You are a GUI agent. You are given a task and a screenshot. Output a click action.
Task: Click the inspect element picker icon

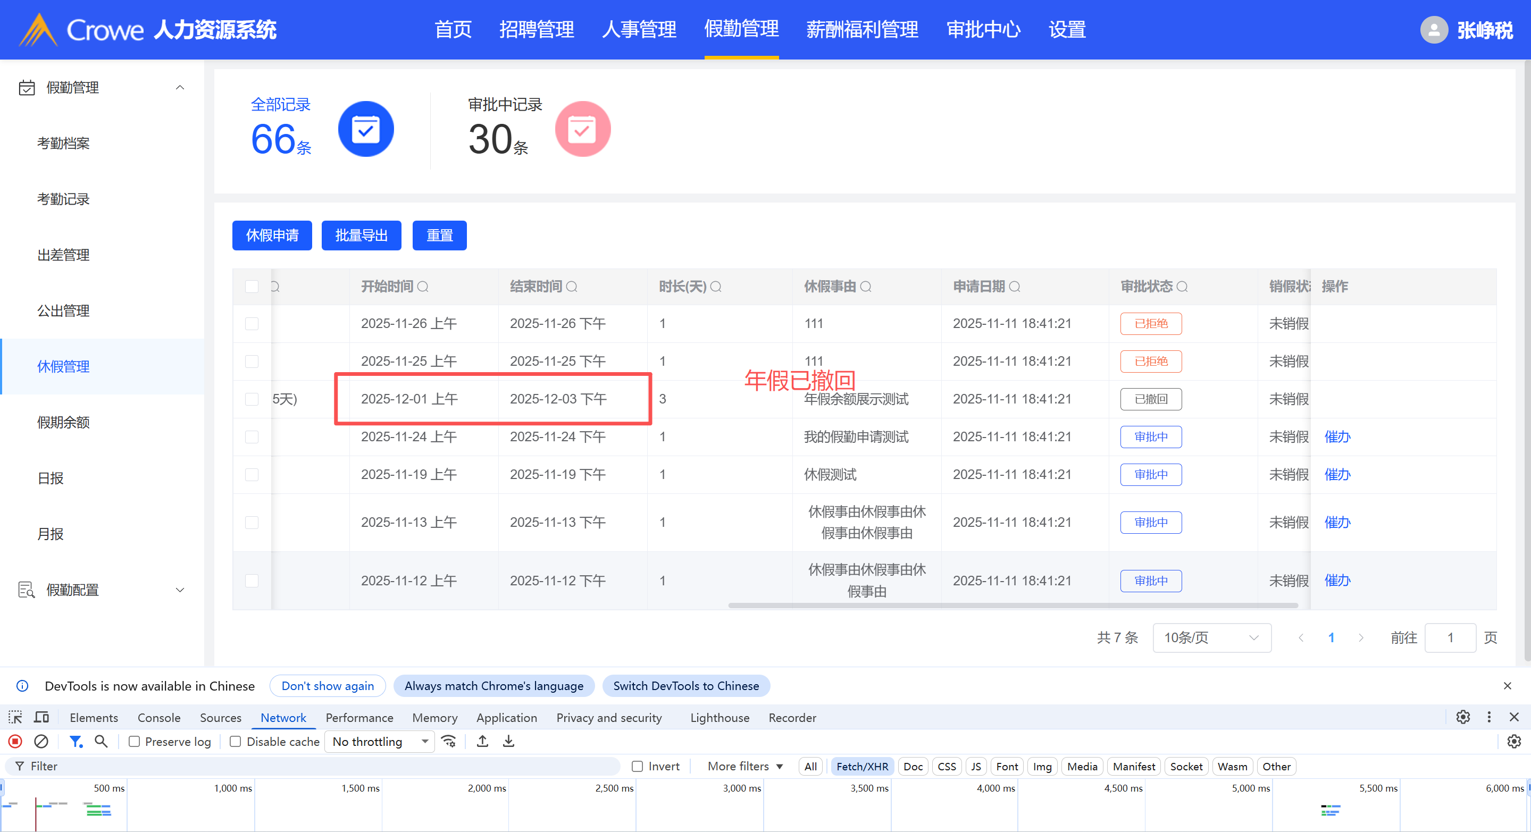coord(15,717)
